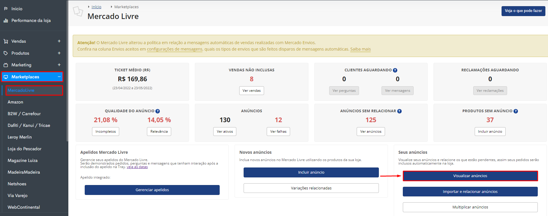Open Netshoes marketplace

[x=17, y=184]
